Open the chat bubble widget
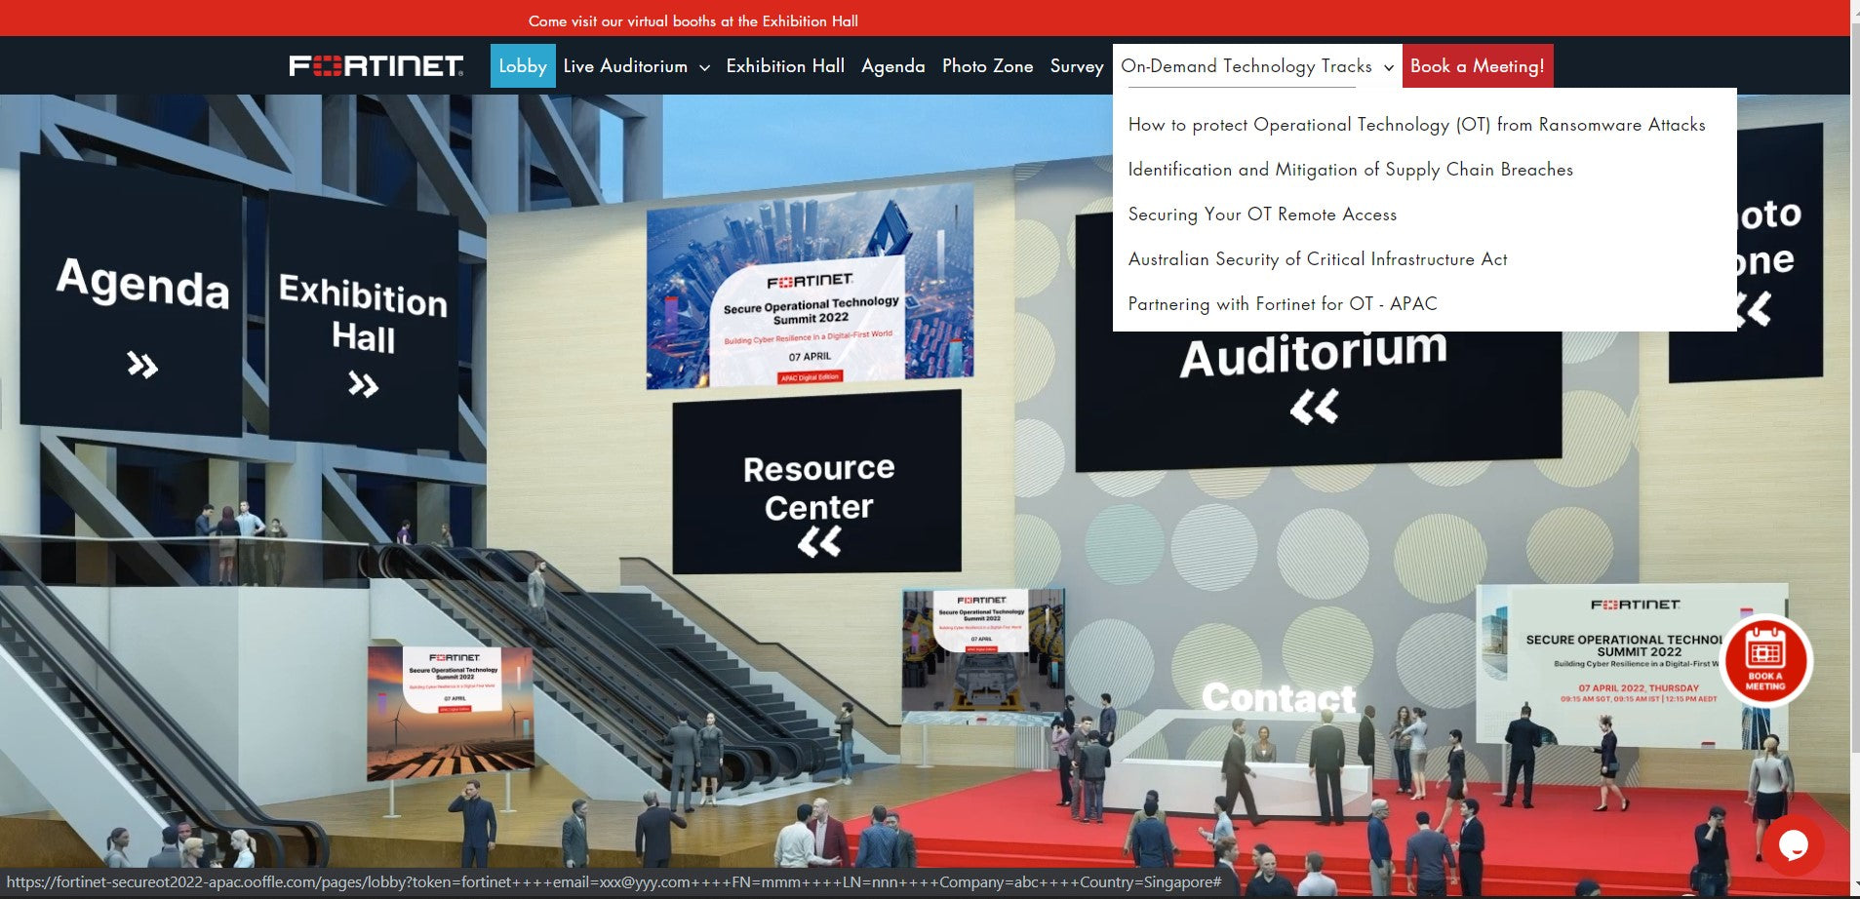Image resolution: width=1860 pixels, height=899 pixels. [x=1793, y=844]
